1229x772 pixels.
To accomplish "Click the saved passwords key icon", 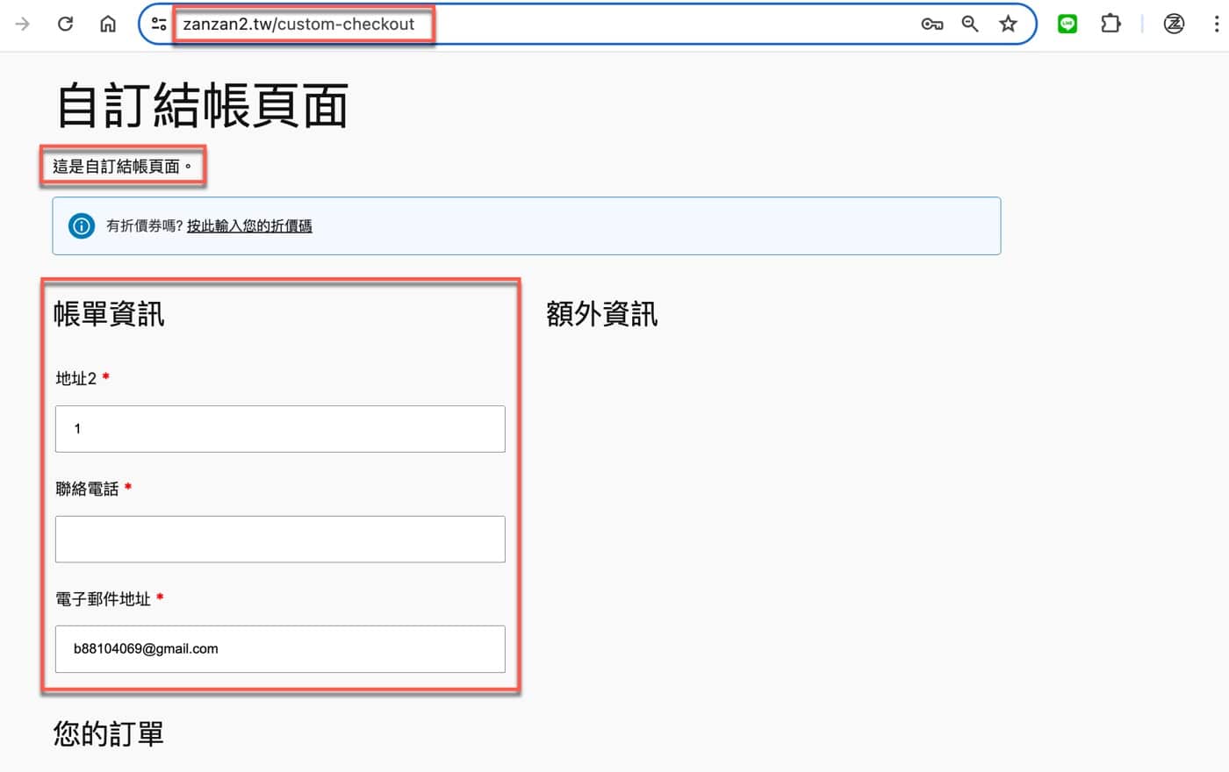I will pos(932,24).
